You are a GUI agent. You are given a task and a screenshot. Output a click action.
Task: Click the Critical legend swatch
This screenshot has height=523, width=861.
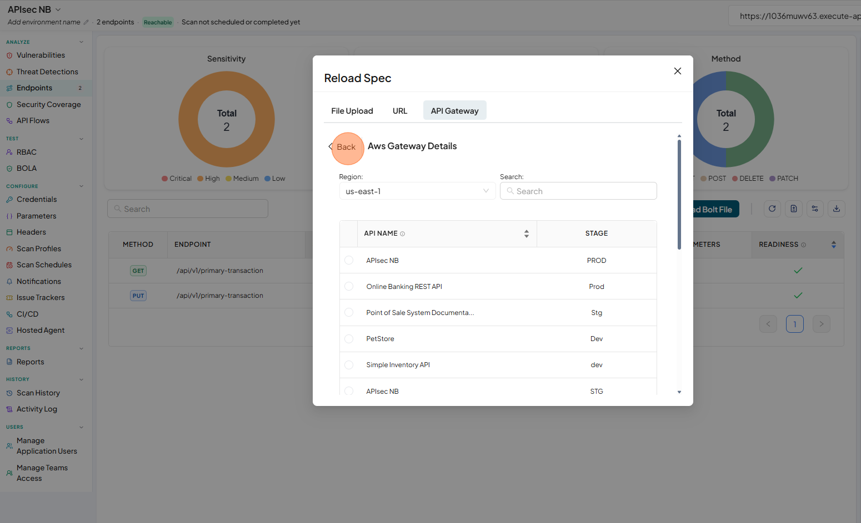point(164,179)
